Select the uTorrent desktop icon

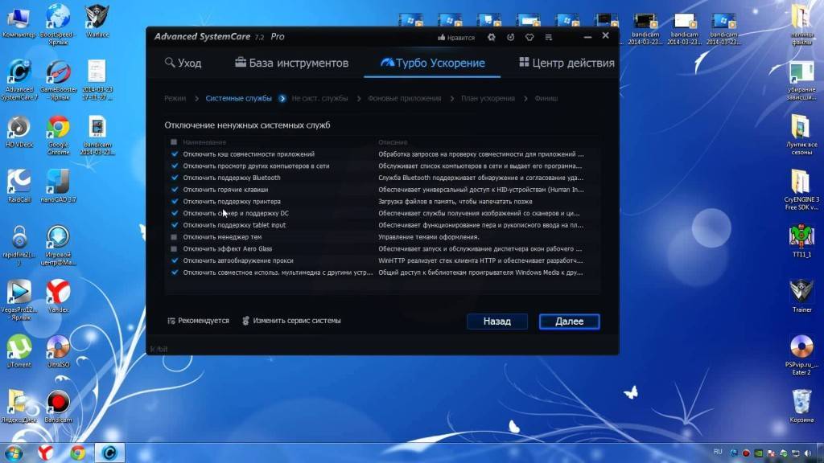[x=19, y=350]
